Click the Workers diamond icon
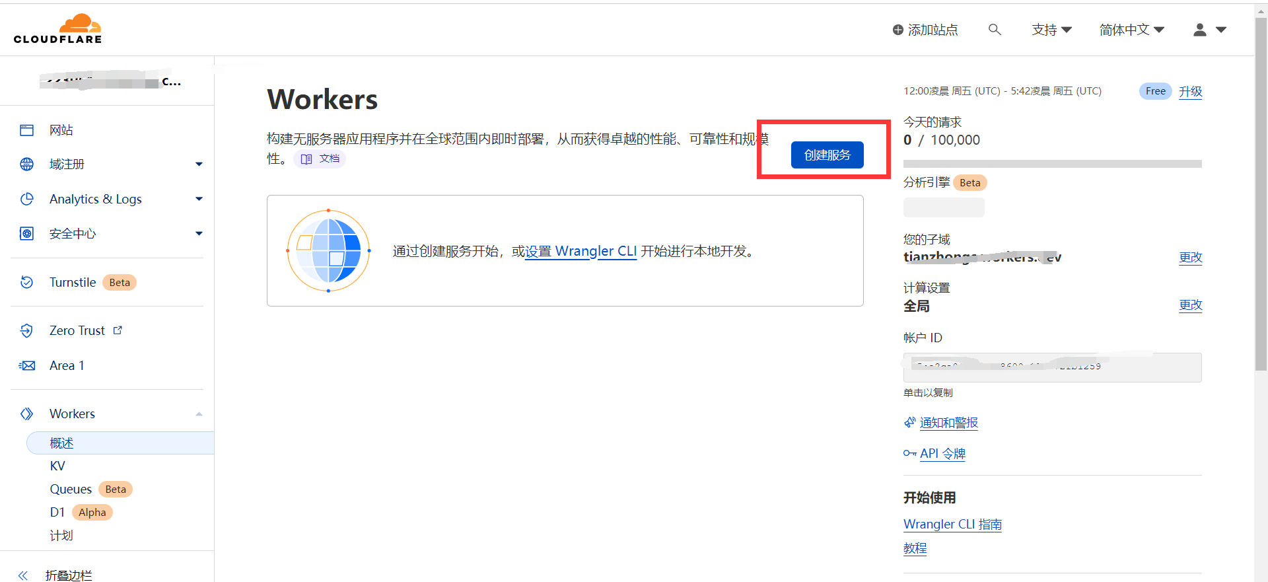The height and width of the screenshot is (582, 1268). (x=26, y=414)
